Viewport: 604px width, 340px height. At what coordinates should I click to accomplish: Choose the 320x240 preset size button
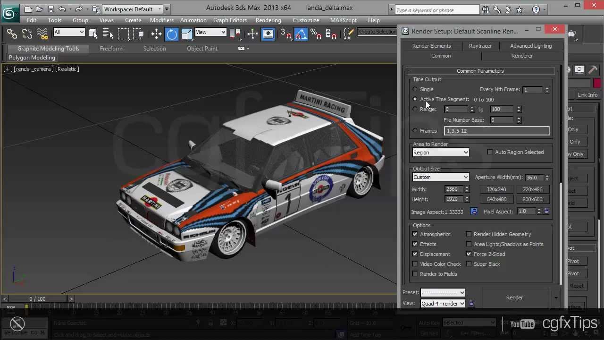[496, 189]
